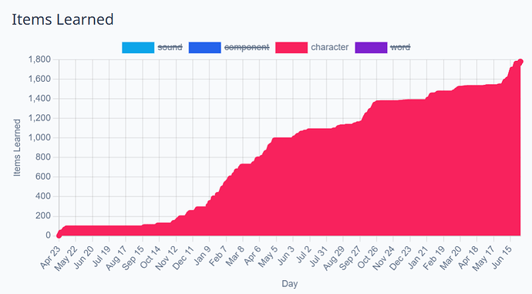Toggle the component legend label

(247, 47)
